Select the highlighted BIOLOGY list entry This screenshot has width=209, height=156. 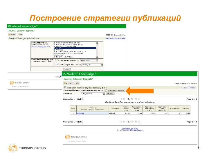click(75, 48)
